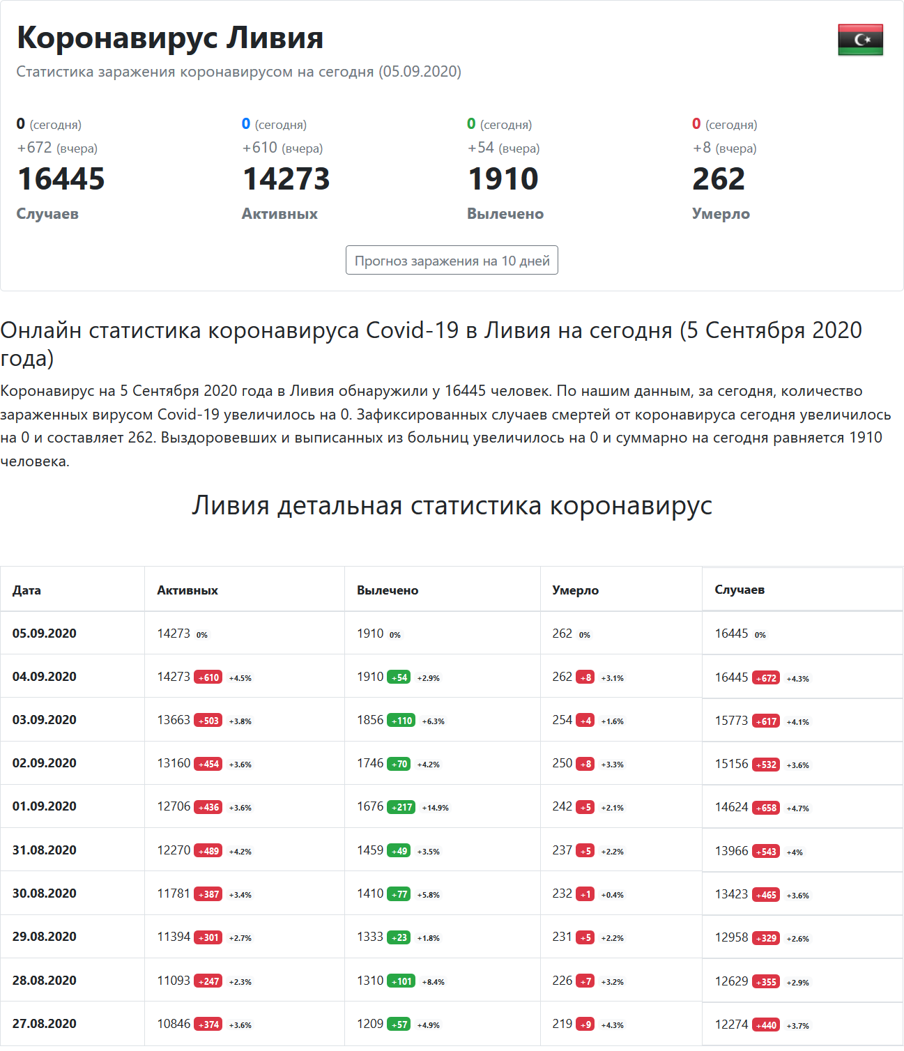Click the +610 yesterday active value

[x=259, y=148]
